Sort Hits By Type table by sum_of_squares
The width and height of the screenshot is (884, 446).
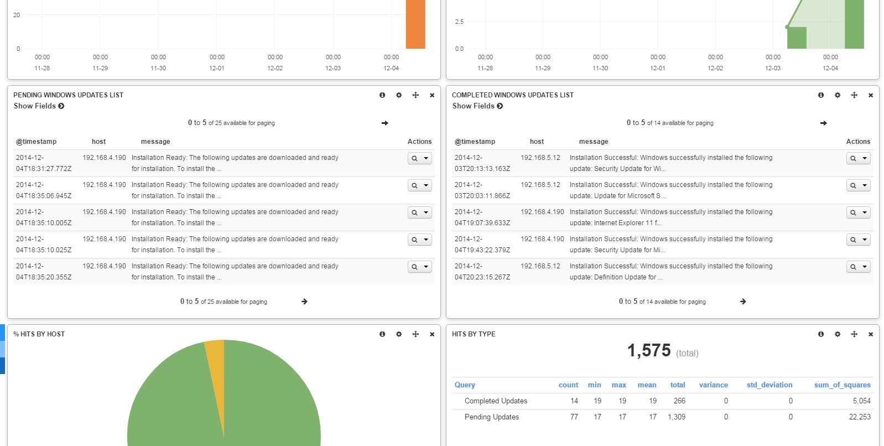tap(843, 385)
